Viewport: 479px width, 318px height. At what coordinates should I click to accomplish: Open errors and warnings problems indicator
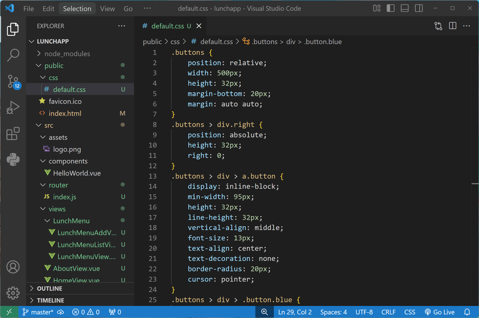click(x=86, y=312)
